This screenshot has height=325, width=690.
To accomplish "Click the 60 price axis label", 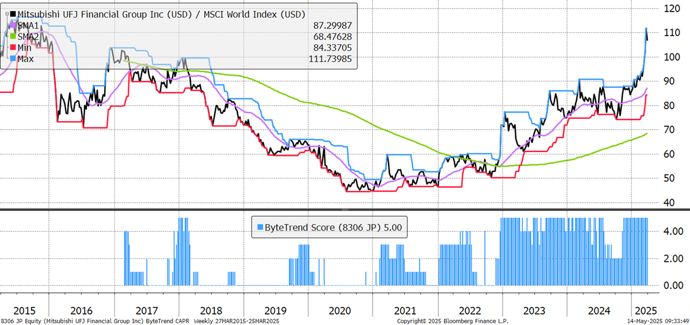I will (670, 154).
